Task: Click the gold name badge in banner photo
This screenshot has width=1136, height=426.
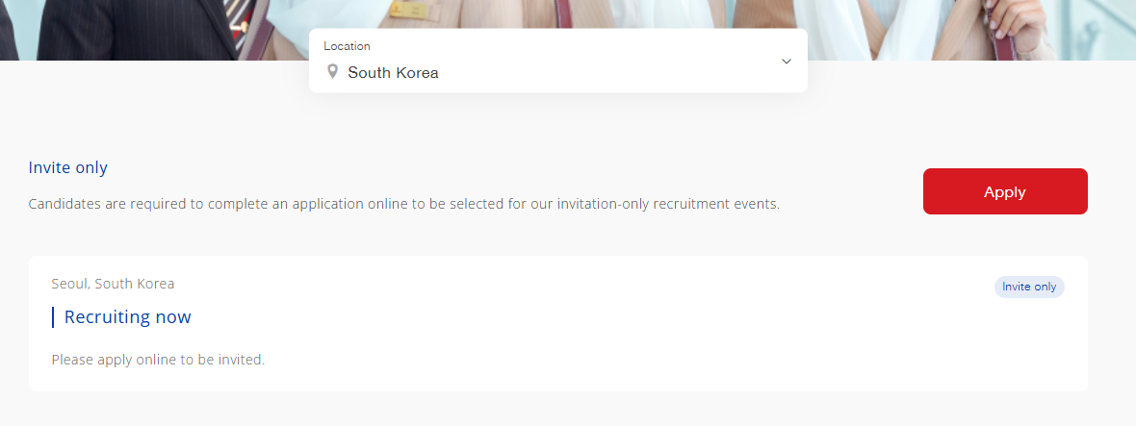Action: [407, 11]
